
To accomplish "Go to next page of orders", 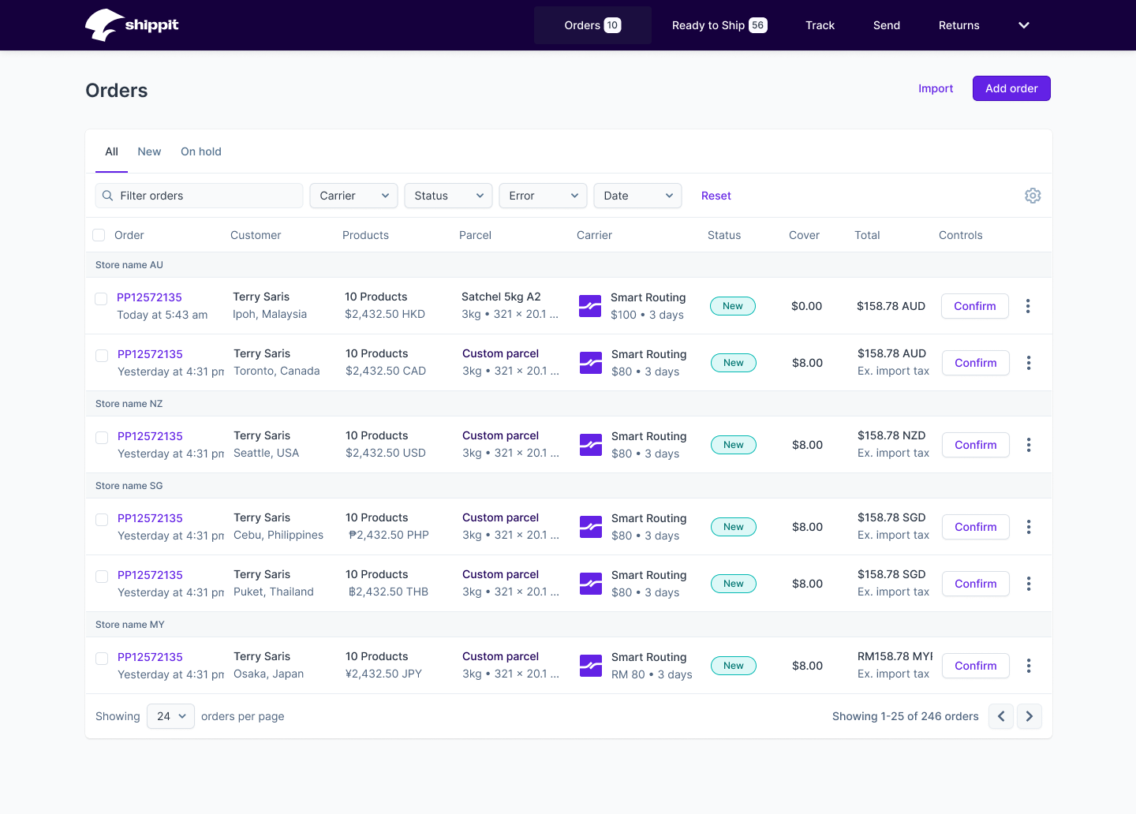I will pyautogui.click(x=1029, y=716).
